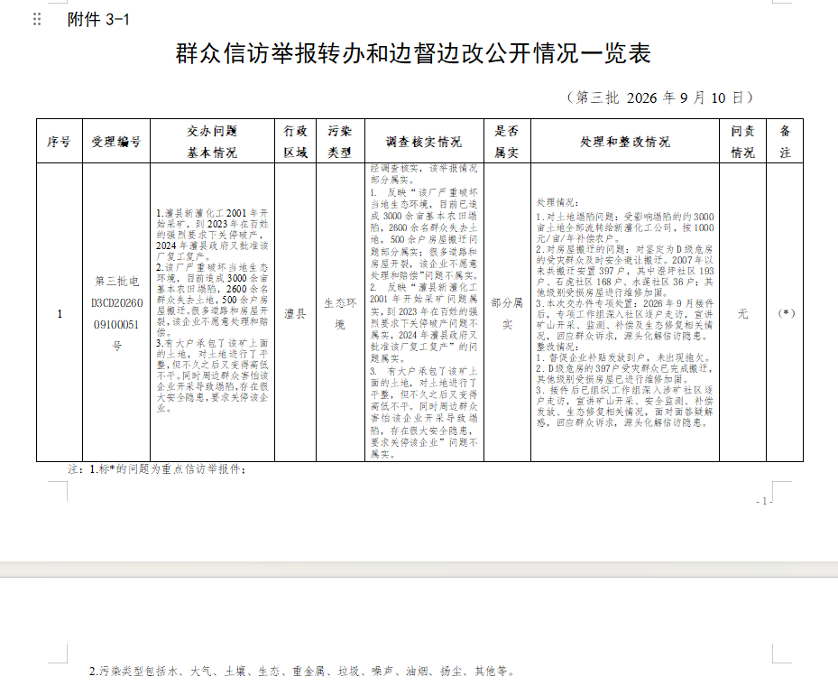Click the cell containing serial number 1
Viewport: 838px width, 695px height.
point(60,312)
